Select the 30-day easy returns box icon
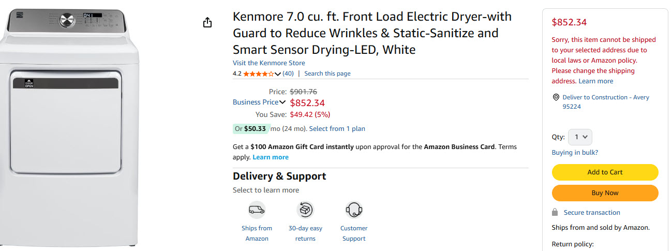Image resolution: width=672 pixels, height=251 pixels. (305, 210)
